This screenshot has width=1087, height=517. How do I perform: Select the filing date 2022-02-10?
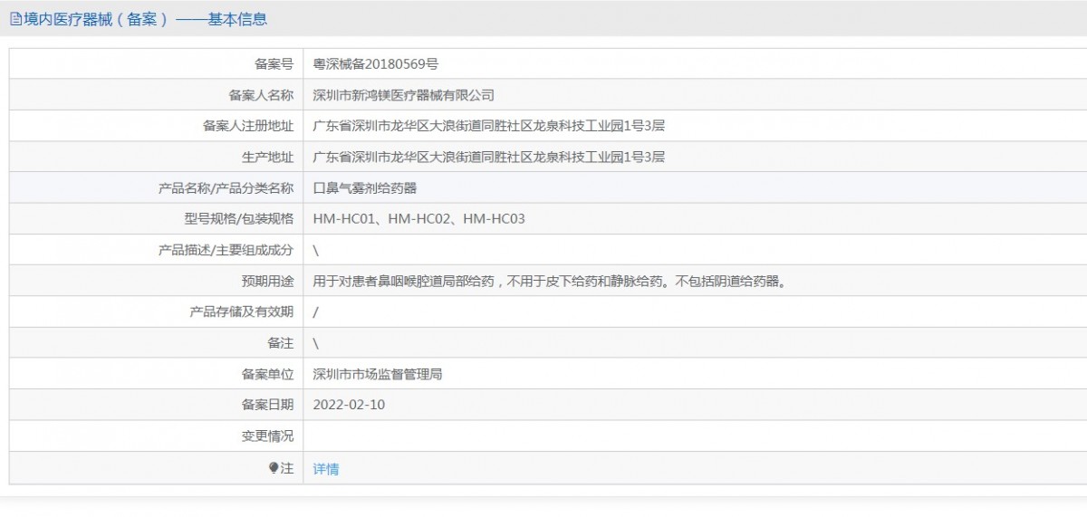coord(349,405)
